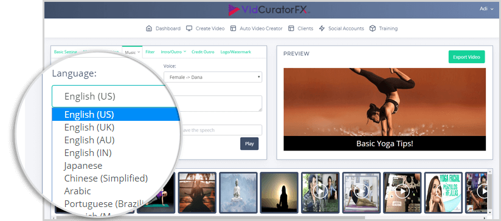The image size is (501, 221).
Task: Click the Clients panel icon
Action: pyautogui.click(x=291, y=29)
